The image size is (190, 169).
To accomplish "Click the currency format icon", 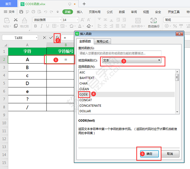I will pos(167,26).
